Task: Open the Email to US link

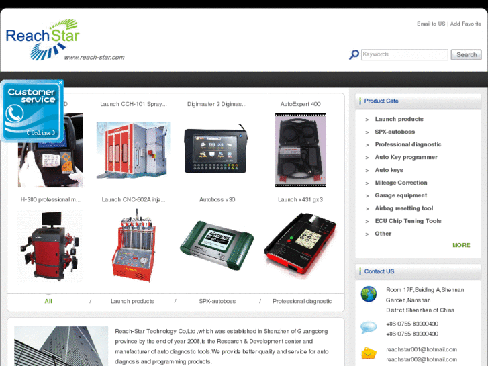Action: 431,24
